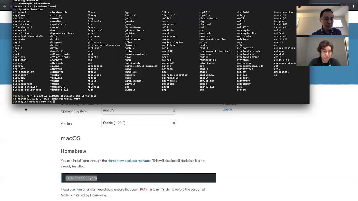Click 'typescript' in the terminal list
Viewport: 358px width, 201px height.
281,27
